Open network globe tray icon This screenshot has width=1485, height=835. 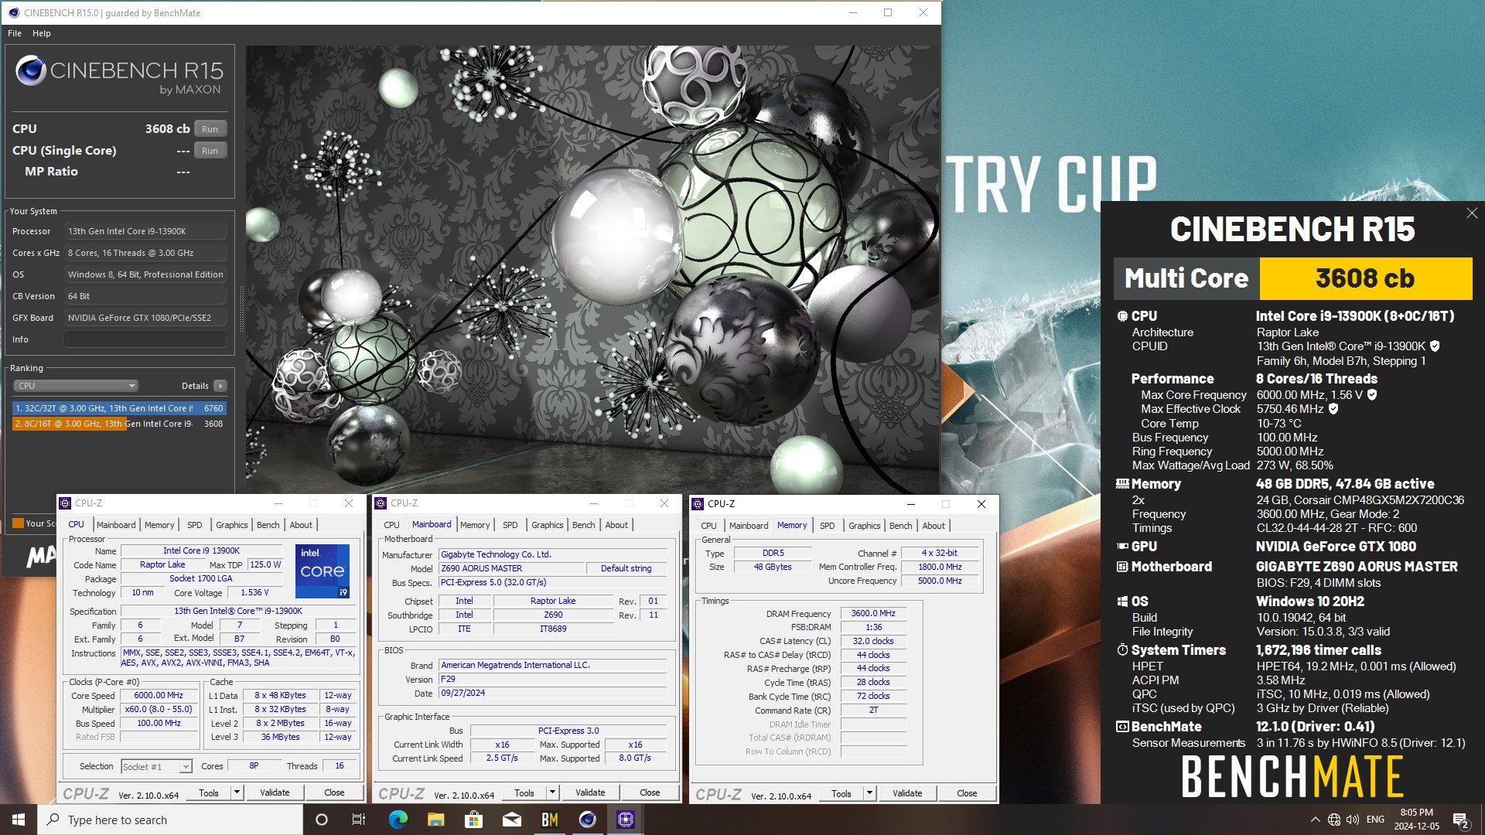click(1334, 820)
